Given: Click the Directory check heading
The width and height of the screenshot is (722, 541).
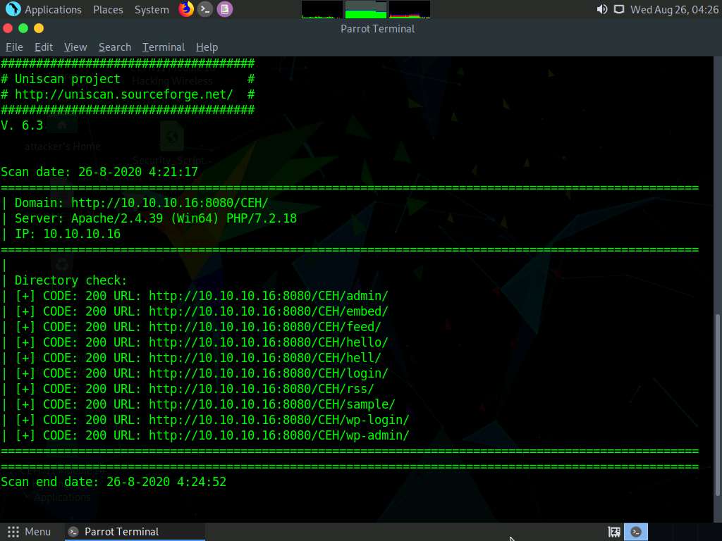Looking at the screenshot, I should click(x=71, y=280).
